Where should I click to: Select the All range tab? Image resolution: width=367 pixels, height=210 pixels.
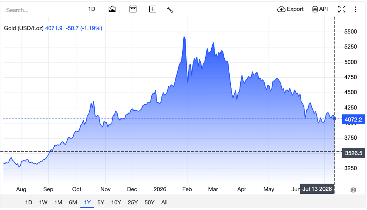point(164,202)
